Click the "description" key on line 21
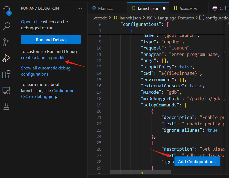The height and width of the screenshot is (178, 229). pyautogui.click(x=178, y=118)
